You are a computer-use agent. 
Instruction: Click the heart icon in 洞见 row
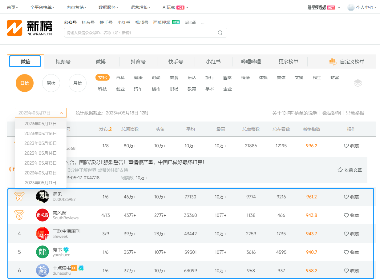point(346,197)
